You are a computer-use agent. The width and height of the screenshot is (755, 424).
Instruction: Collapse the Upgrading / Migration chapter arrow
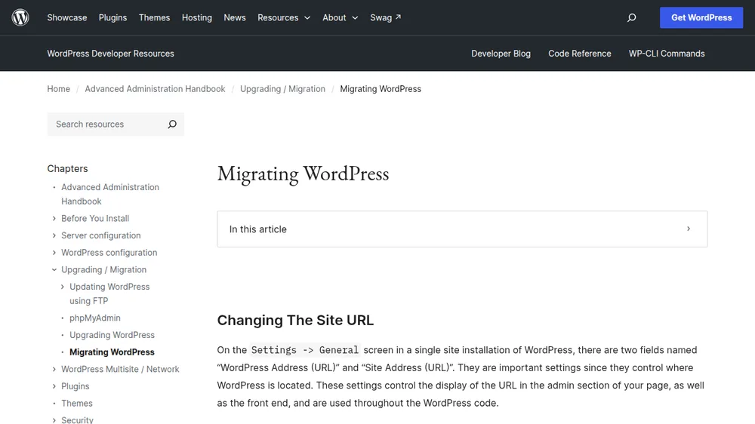click(54, 269)
